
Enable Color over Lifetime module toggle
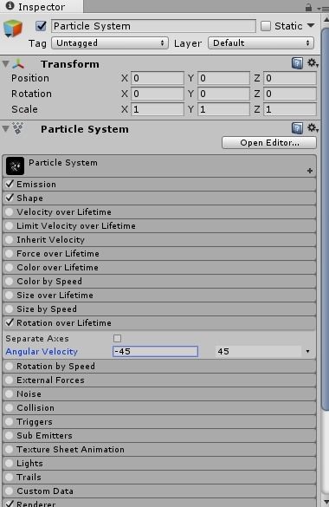click(x=10, y=268)
